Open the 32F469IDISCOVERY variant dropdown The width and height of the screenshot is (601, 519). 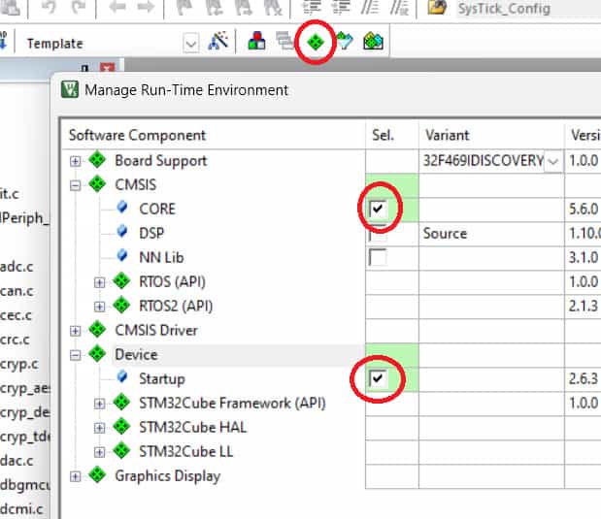(553, 161)
